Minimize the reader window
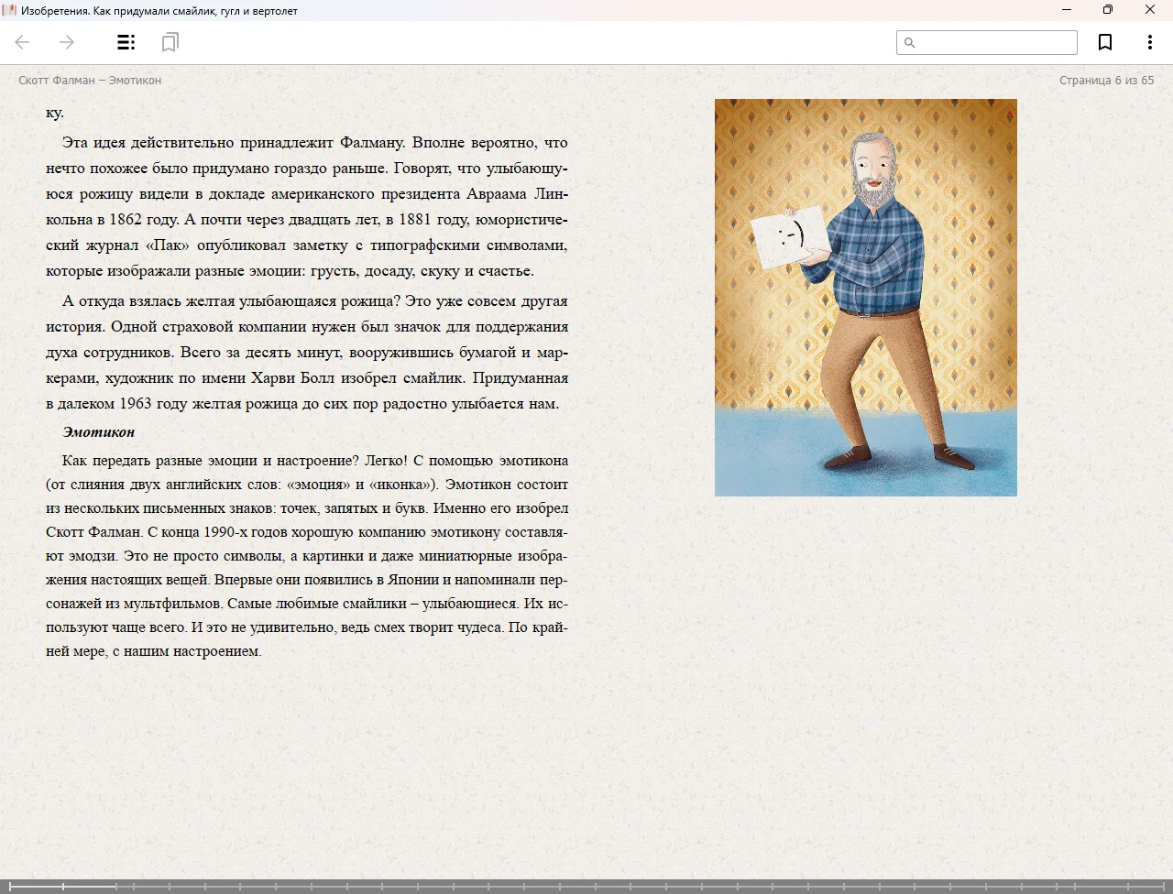The height and width of the screenshot is (894, 1173). click(1066, 10)
